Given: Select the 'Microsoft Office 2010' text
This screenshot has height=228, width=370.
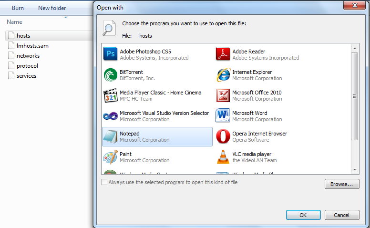Looking at the screenshot, I should [x=257, y=93].
